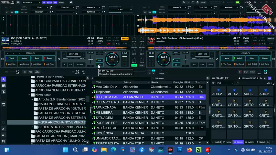Click the right deck CUE button
Screen dimensions: 276x155
(176, 60)
